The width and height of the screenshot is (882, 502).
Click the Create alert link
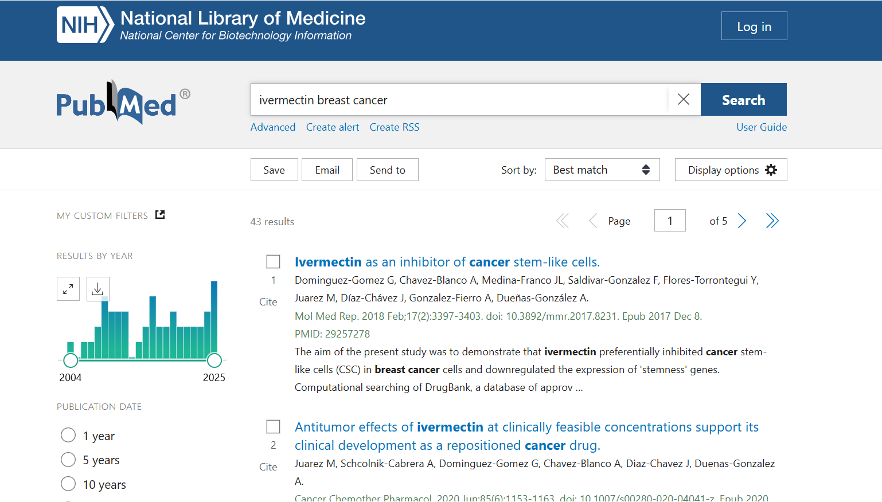[333, 127]
